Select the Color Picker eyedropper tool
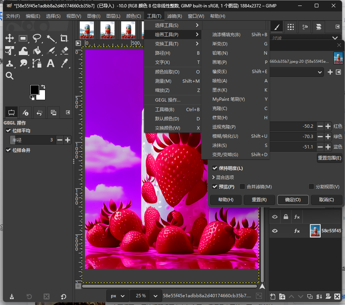The width and height of the screenshot is (345, 305). point(65,64)
